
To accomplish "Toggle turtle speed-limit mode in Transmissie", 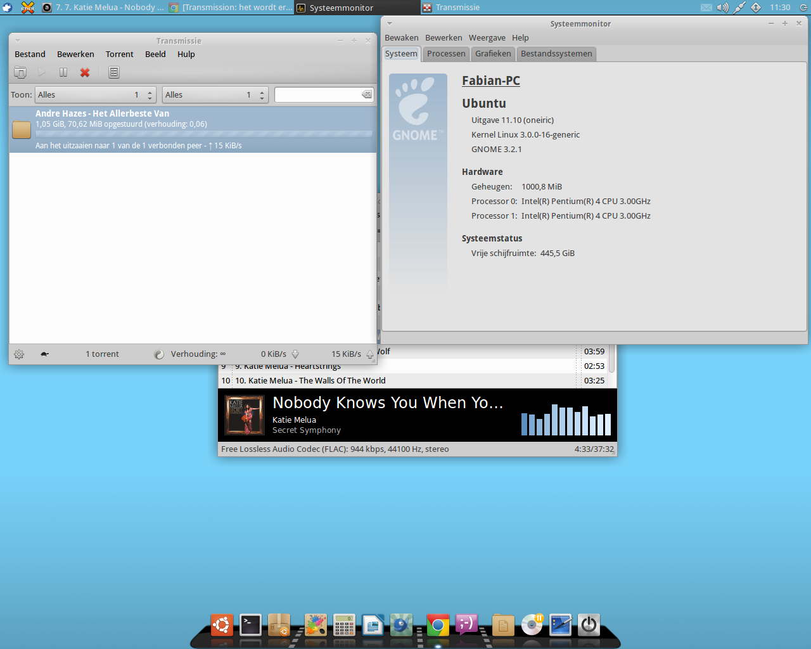I will (44, 354).
